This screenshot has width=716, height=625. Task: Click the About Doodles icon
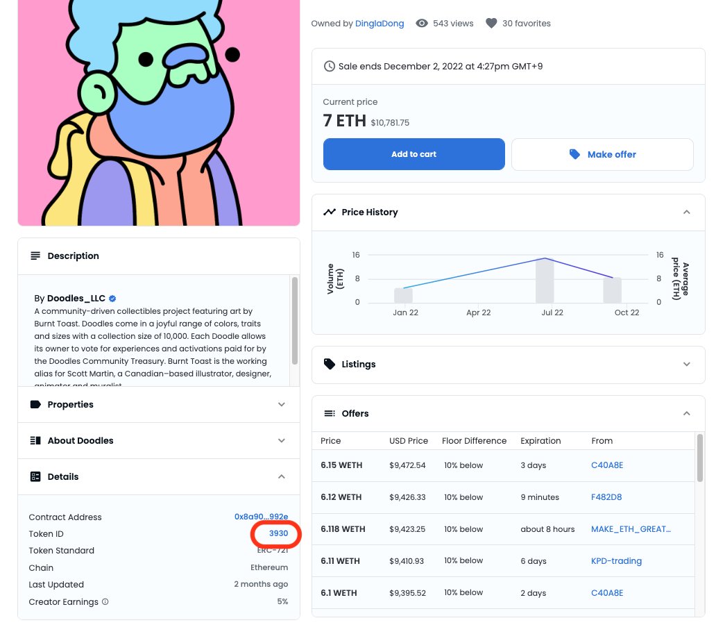click(35, 440)
